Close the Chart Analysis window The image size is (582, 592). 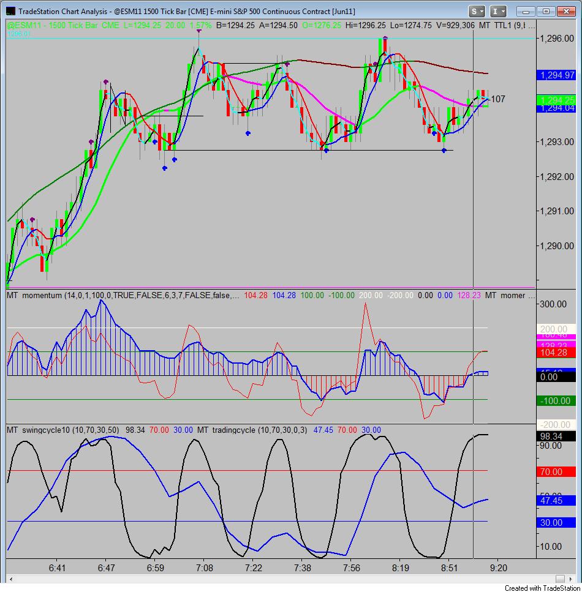(566, 12)
